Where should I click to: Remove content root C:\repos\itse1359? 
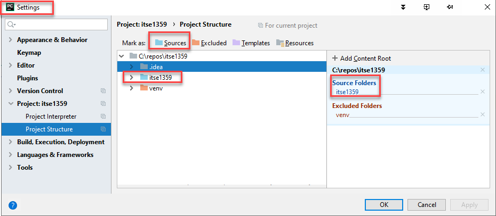482,70
